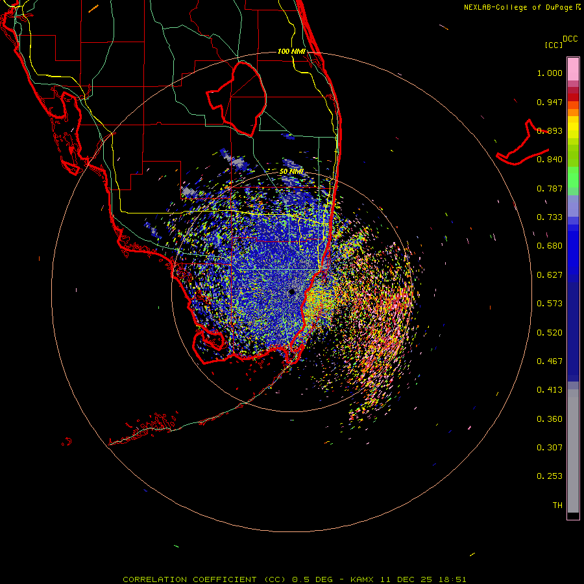Image resolution: width=584 pixels, height=584 pixels.
Task: Select the 1.000 scale value
Action: pyautogui.click(x=550, y=73)
